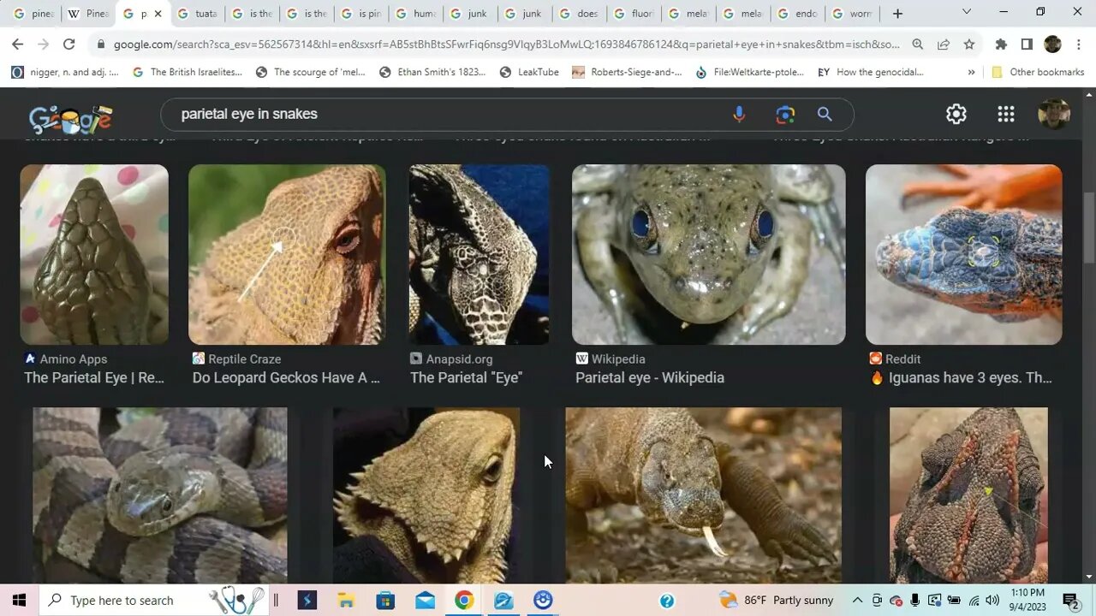
Task: Click the Chrome taskbar icon
Action: coord(464,600)
